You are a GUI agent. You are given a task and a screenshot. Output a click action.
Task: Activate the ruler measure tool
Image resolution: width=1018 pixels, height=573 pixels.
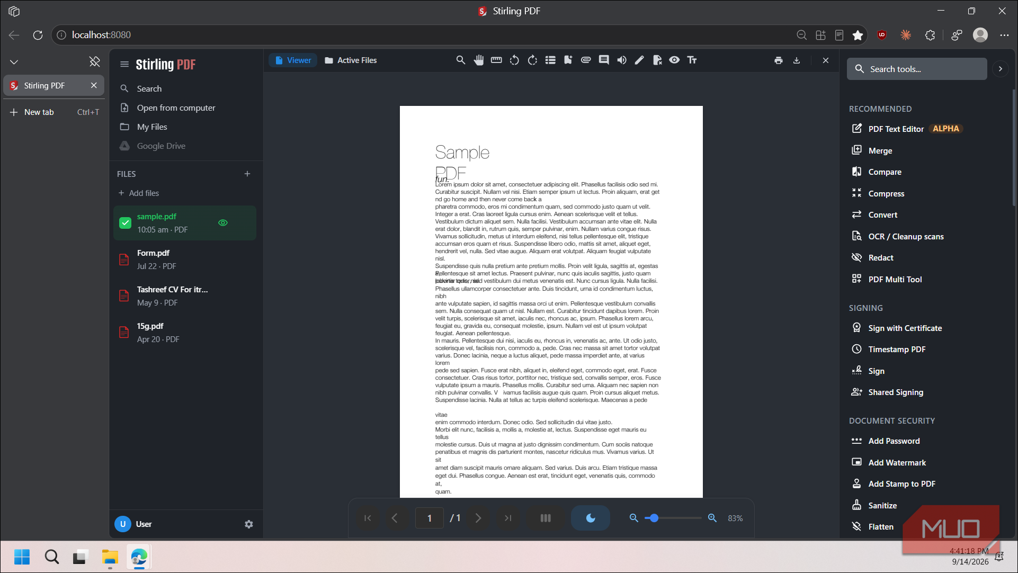[496, 60]
